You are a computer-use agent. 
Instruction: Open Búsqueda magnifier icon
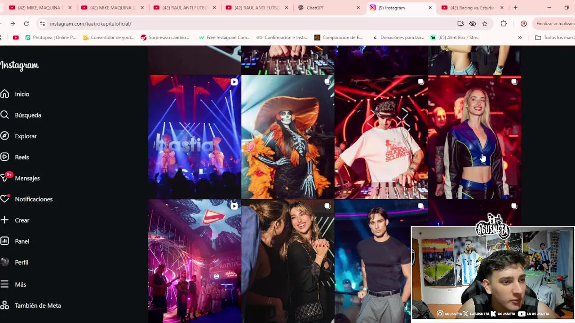(4, 115)
